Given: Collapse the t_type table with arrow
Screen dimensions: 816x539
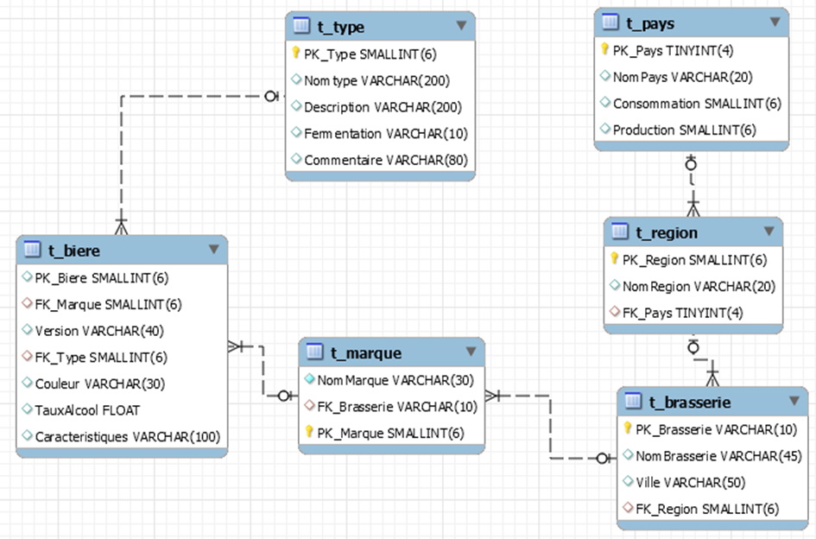Looking at the screenshot, I should tap(461, 26).
